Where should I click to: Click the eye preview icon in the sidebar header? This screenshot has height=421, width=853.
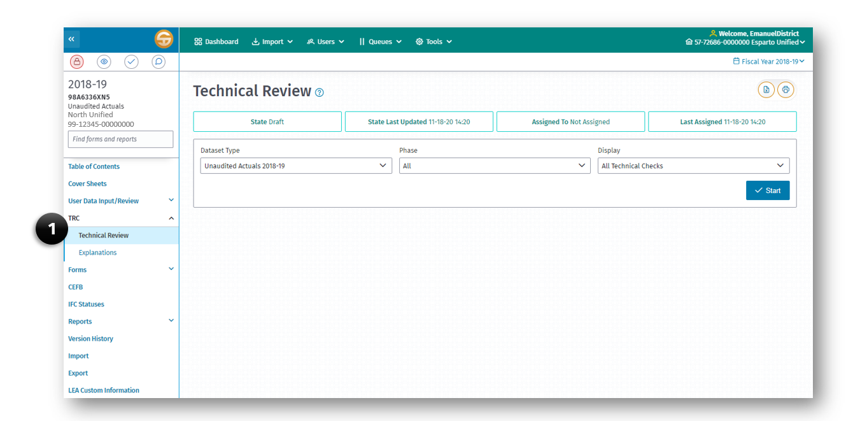(104, 62)
